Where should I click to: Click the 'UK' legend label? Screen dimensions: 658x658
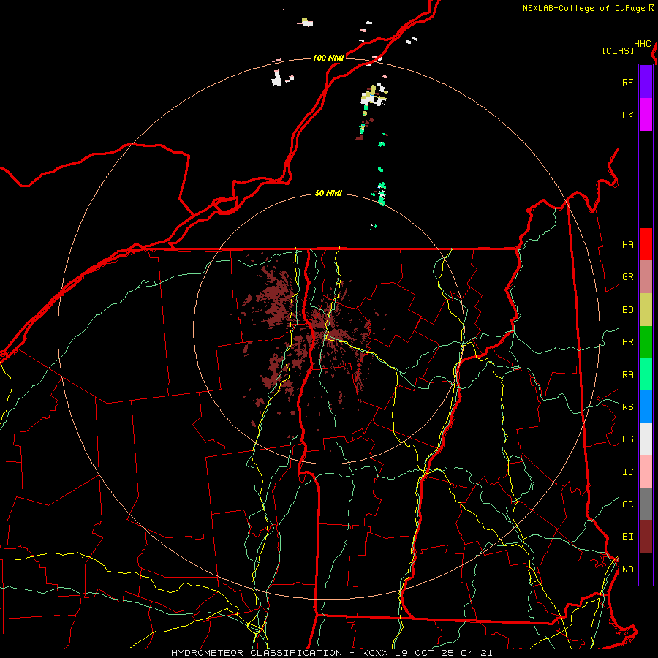tap(627, 115)
